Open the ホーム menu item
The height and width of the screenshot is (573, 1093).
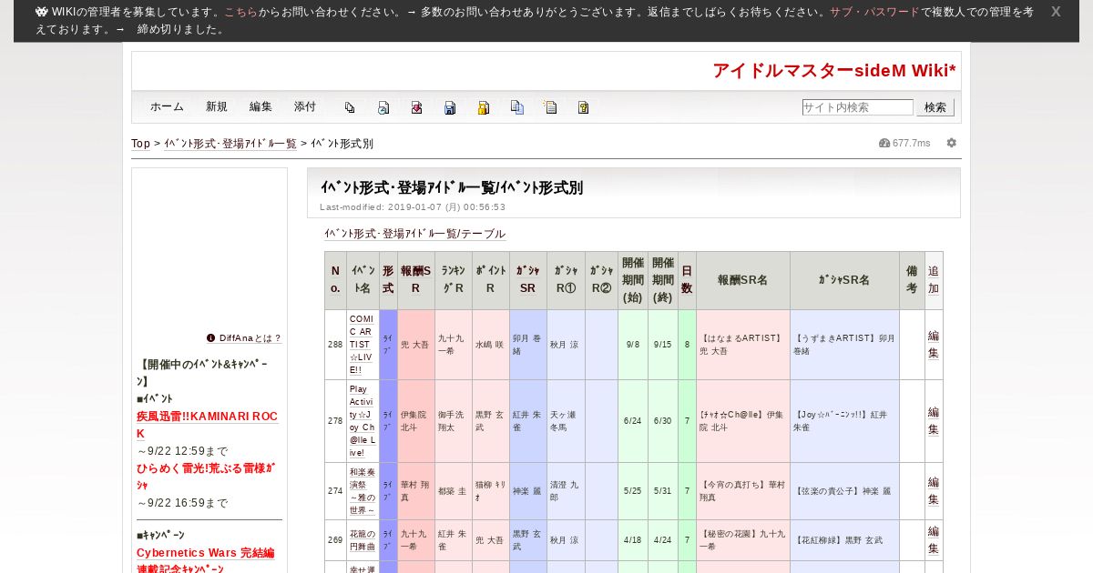click(167, 106)
